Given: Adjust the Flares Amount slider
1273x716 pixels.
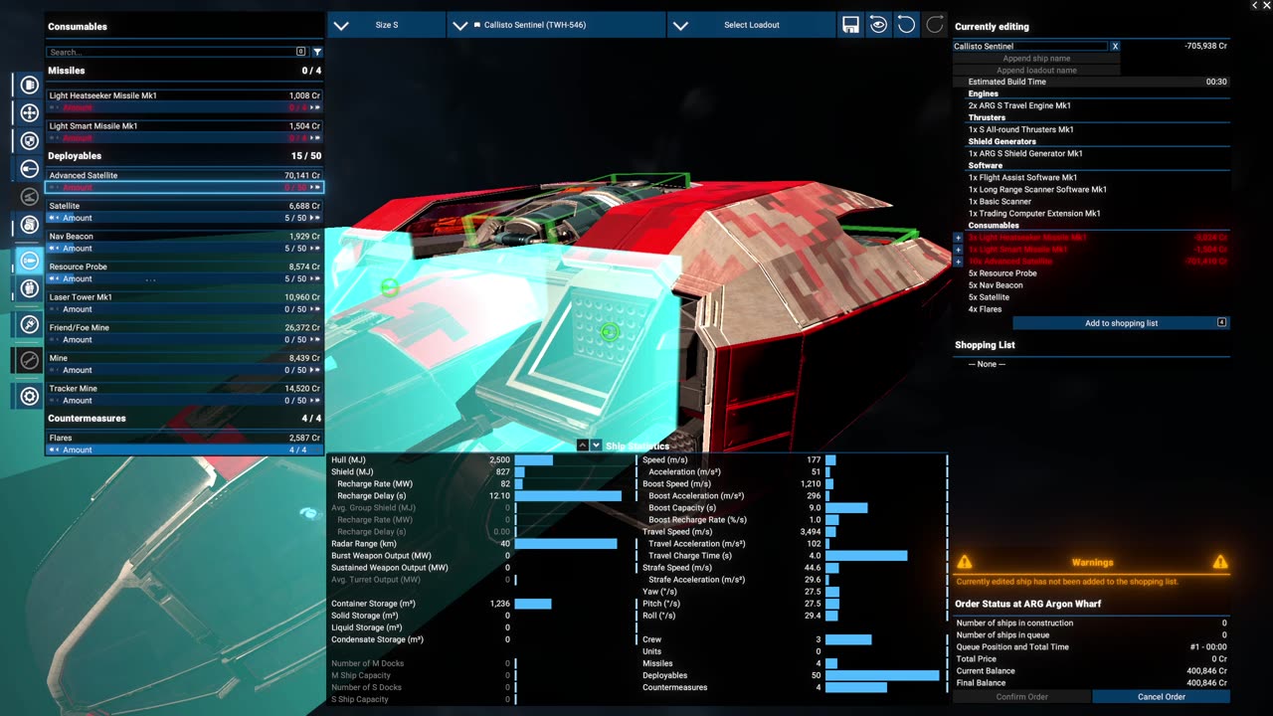Looking at the screenshot, I should click(184, 450).
